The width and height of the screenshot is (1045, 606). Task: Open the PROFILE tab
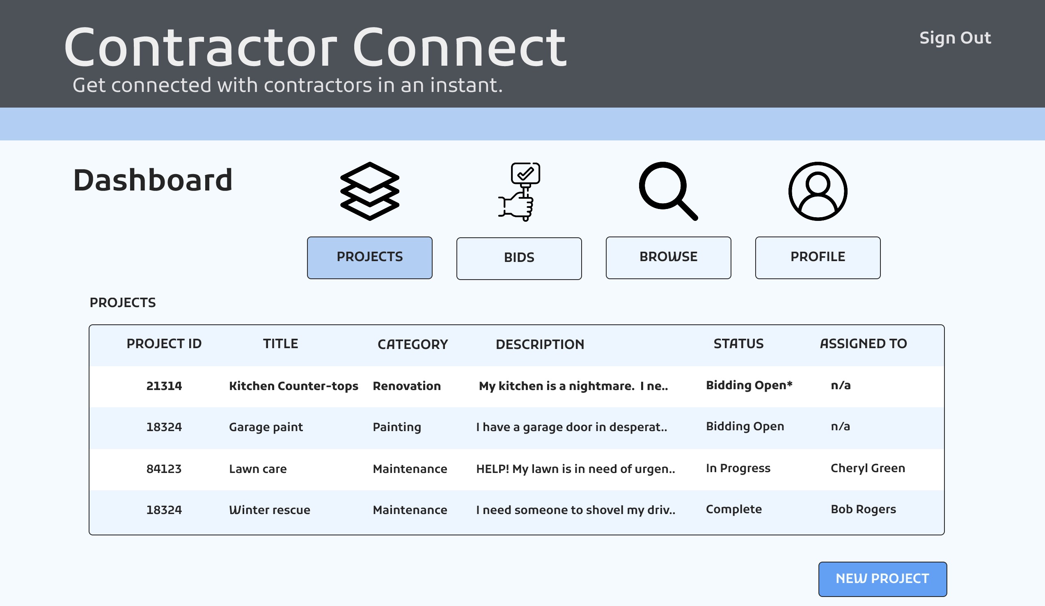click(817, 257)
